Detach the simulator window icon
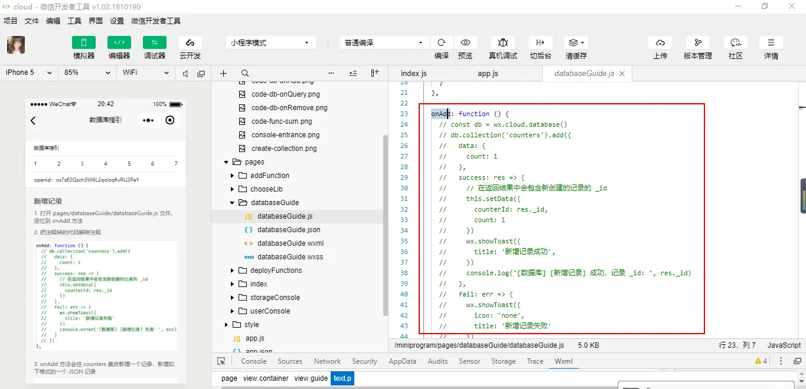The image size is (806, 389). (x=201, y=73)
